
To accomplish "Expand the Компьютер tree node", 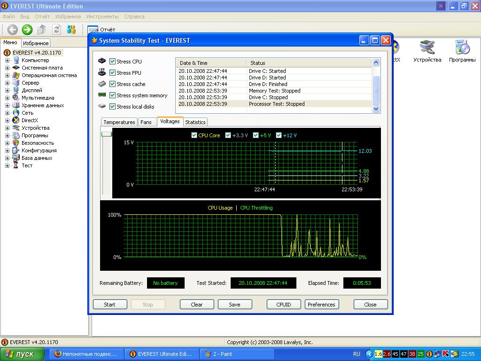I will [x=8, y=60].
